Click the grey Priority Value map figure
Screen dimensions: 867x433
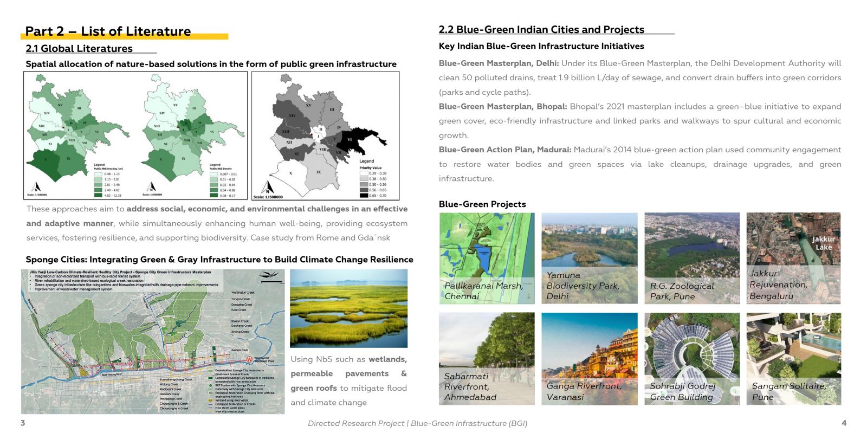coord(326,135)
